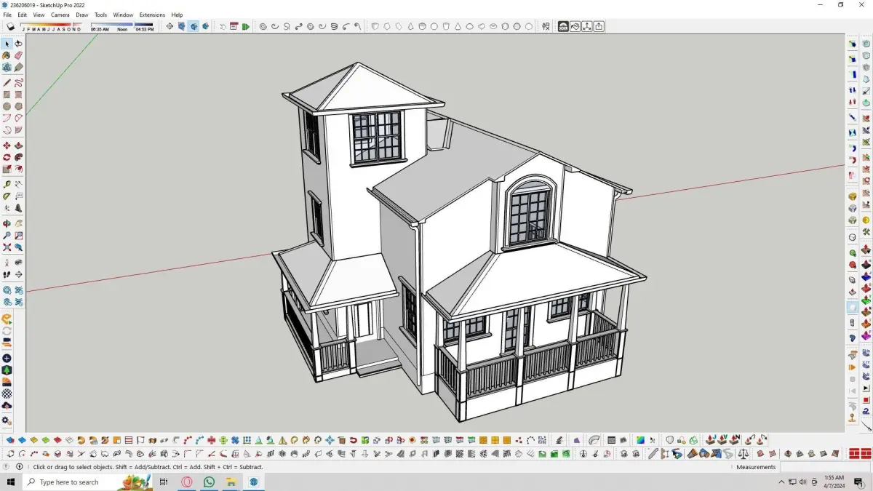873x491 pixels.
Task: Select the Make Component tool
Action: 7,68
